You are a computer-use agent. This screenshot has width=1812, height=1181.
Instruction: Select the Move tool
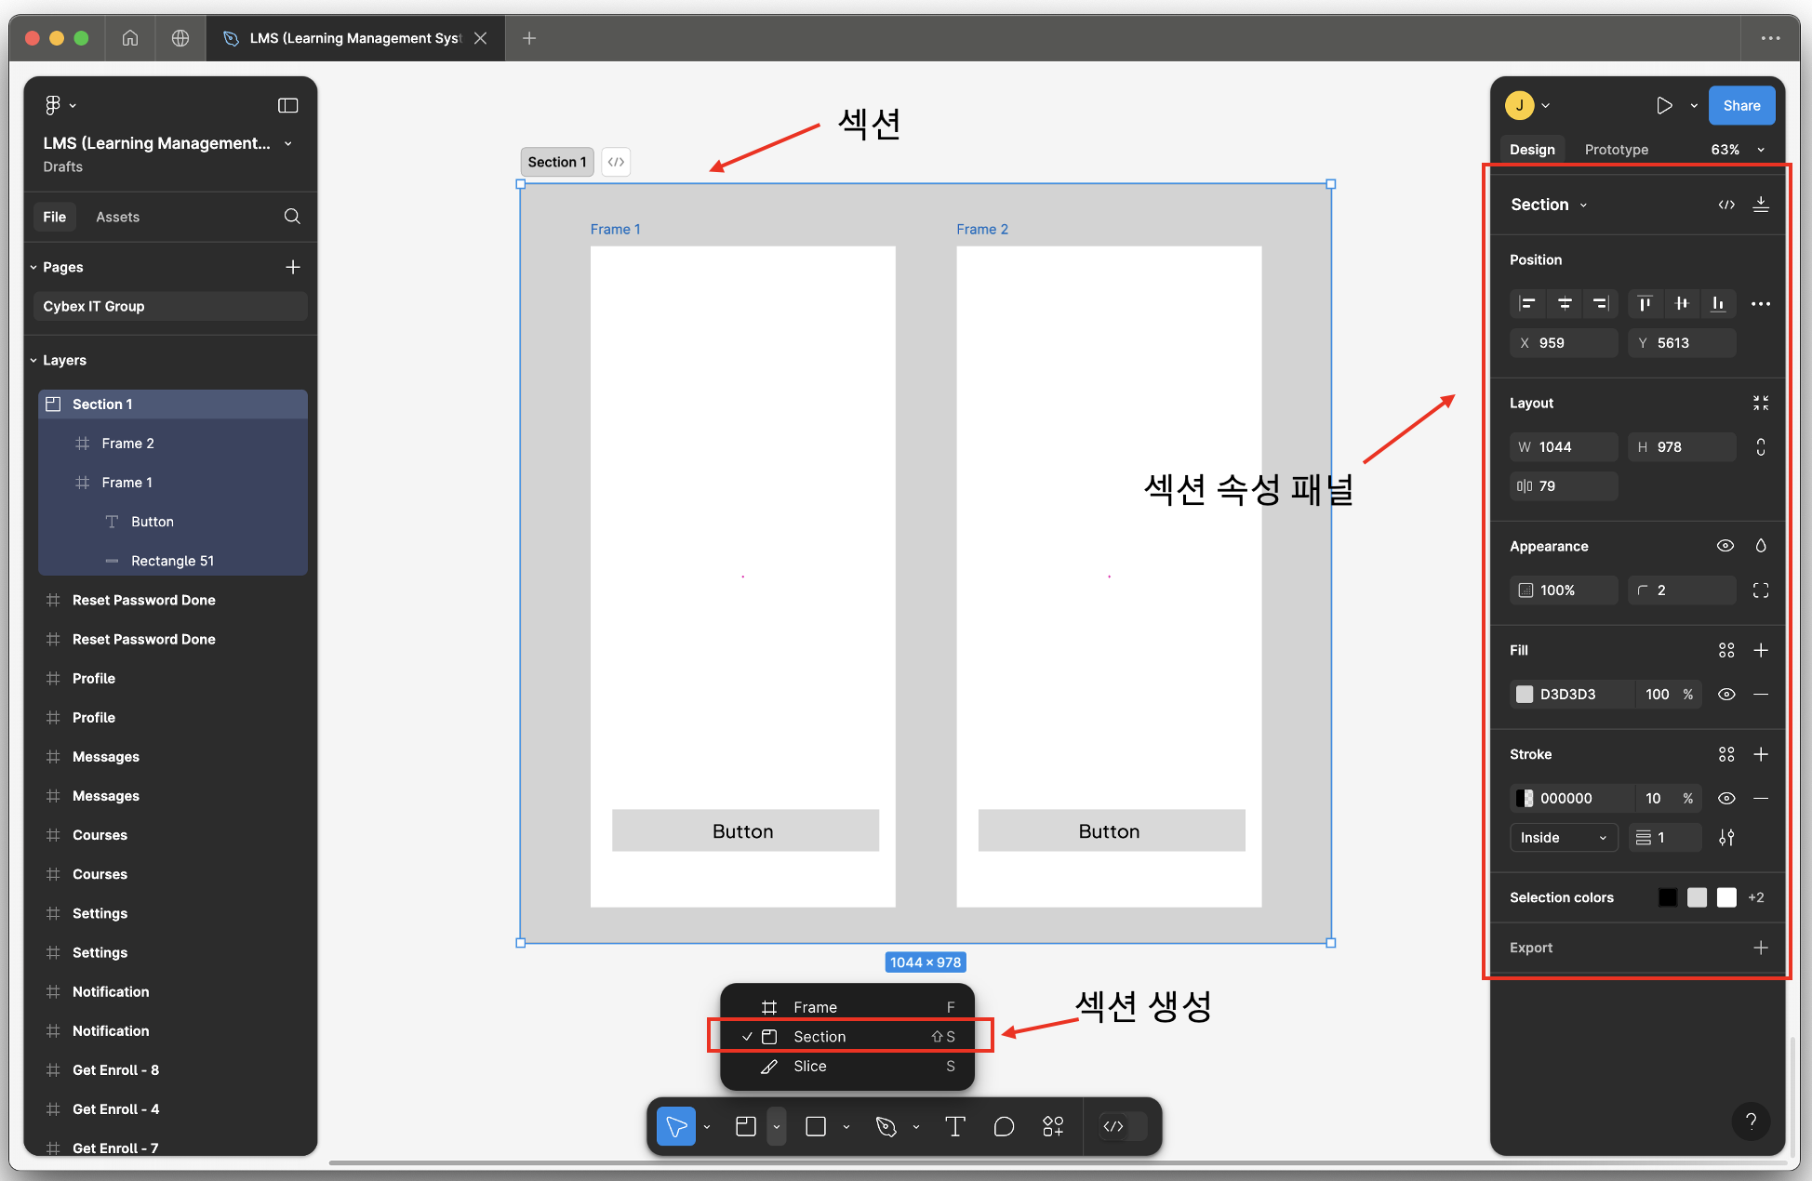pos(676,1126)
